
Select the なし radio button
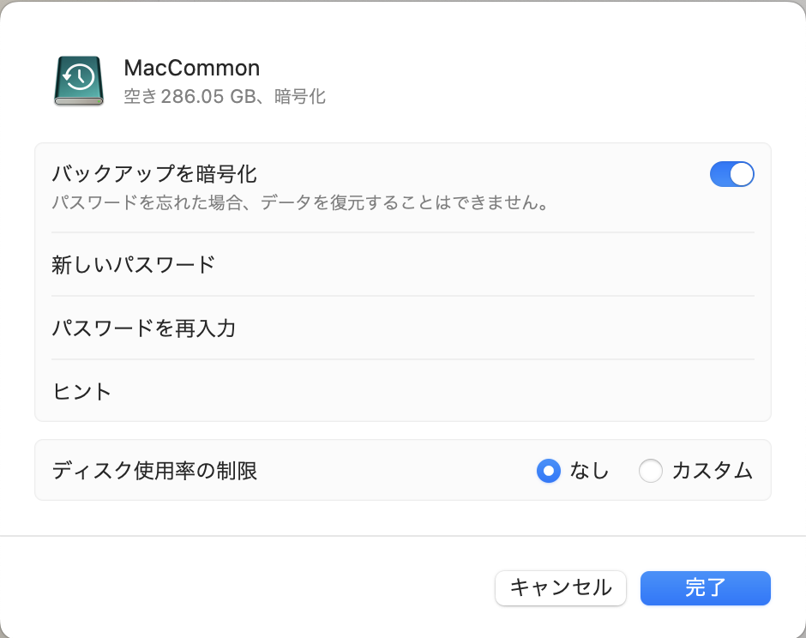(x=549, y=471)
